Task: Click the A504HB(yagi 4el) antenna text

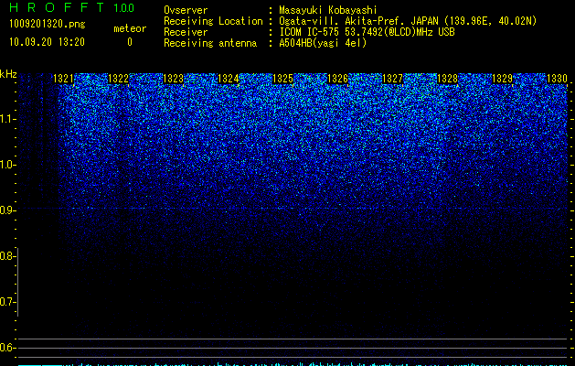Action: pos(323,43)
